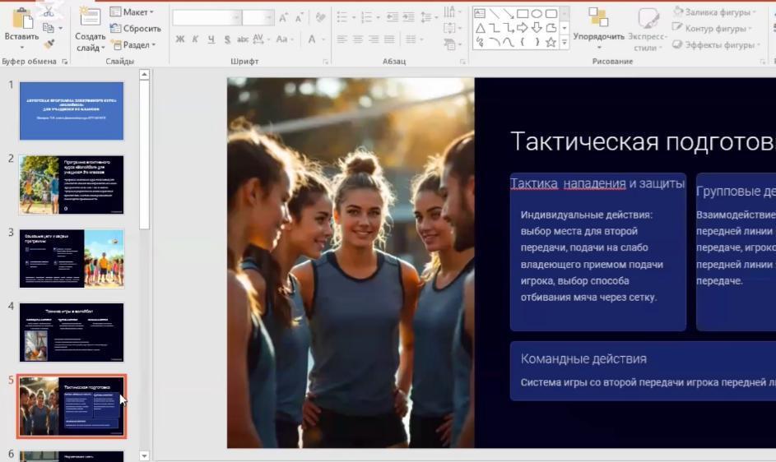776x462 pixels.
Task: Toggle italic (К) formatting
Action: (196, 39)
